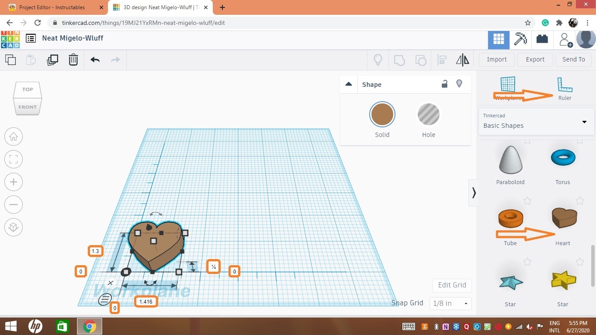596x335 pixels.
Task: Export the design
Action: tap(535, 59)
